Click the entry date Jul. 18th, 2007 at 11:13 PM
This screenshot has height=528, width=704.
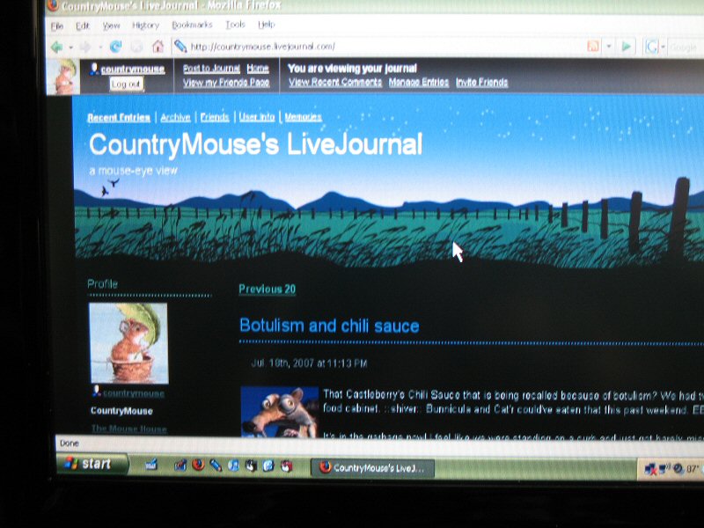click(x=309, y=363)
